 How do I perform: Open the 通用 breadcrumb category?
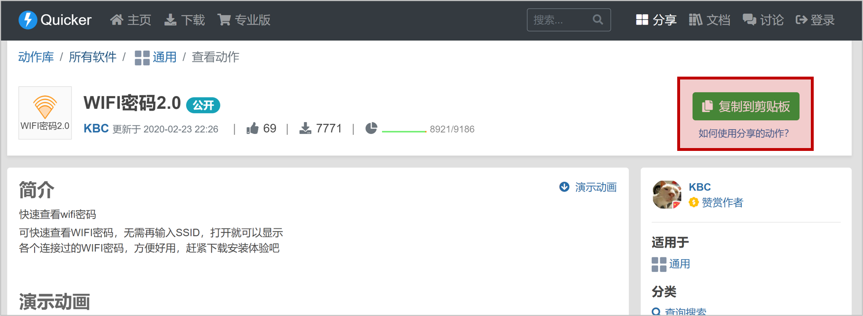tap(155, 57)
